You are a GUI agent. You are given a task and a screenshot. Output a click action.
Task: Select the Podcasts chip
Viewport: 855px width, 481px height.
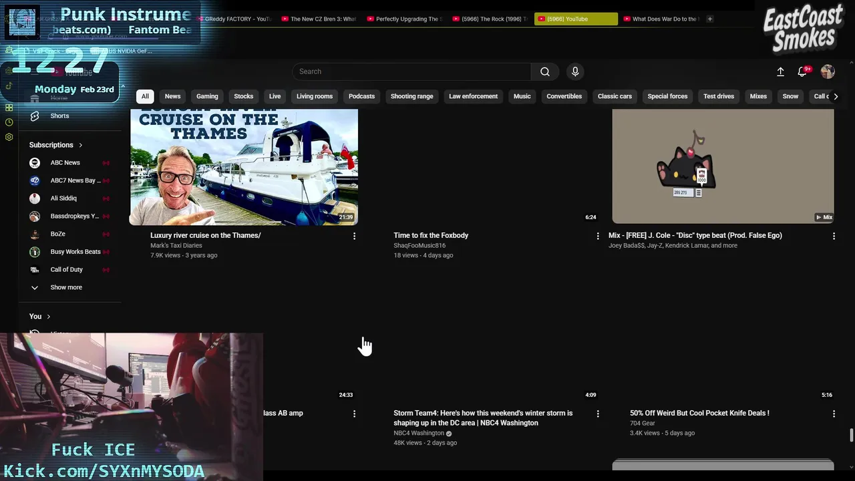[x=361, y=96]
